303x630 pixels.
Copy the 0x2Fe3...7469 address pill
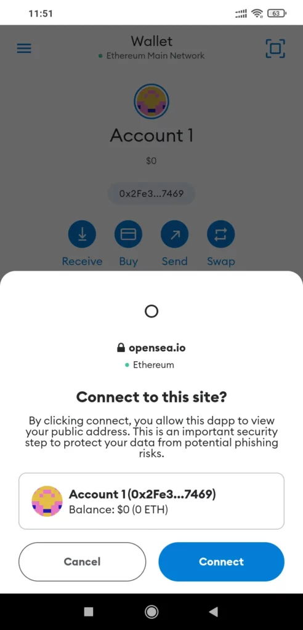[151, 194]
